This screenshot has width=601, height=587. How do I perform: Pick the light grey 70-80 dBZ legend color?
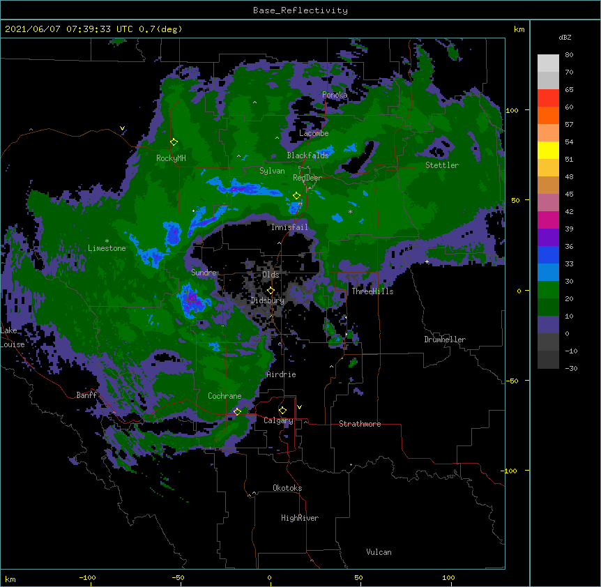tap(548, 63)
